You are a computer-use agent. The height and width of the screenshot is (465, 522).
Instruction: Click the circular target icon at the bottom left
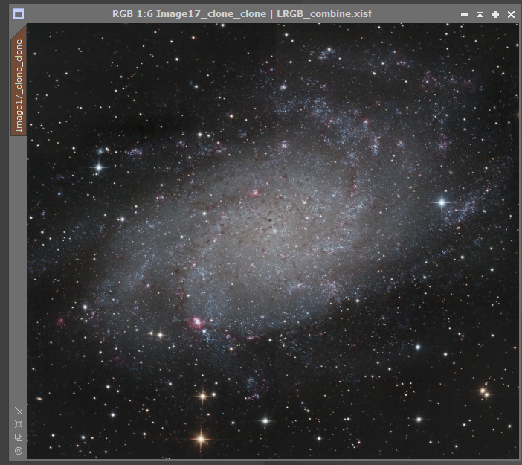[19, 451]
